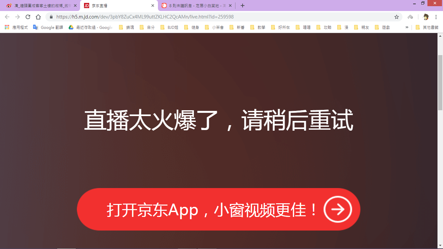Restore down the Chrome window

[423, 3]
